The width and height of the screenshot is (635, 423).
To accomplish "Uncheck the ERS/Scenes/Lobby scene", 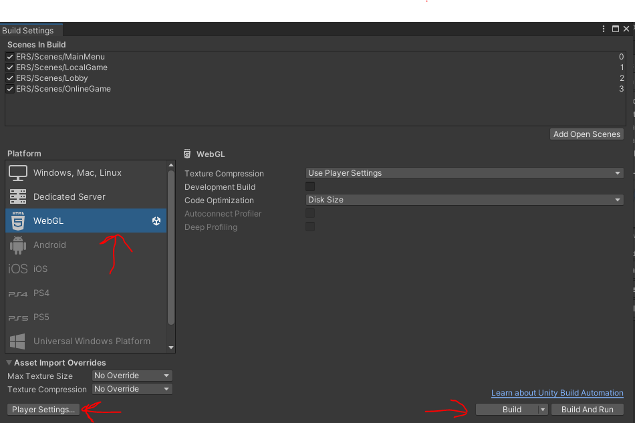I will 10,78.
